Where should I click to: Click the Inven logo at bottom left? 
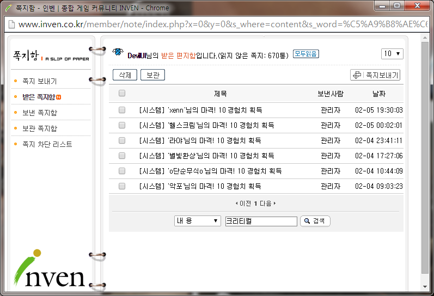pos(49,269)
